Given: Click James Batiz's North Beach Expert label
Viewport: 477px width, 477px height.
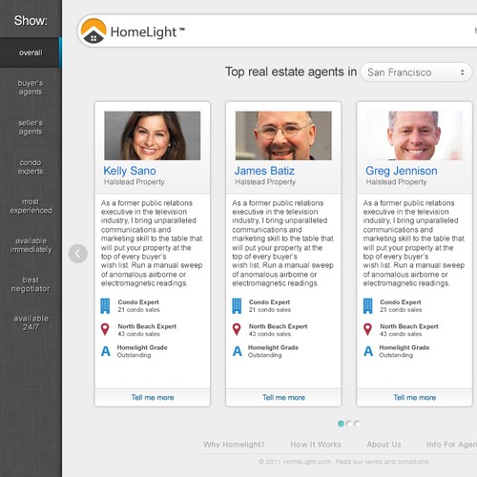Looking at the screenshot, I should pos(278,326).
